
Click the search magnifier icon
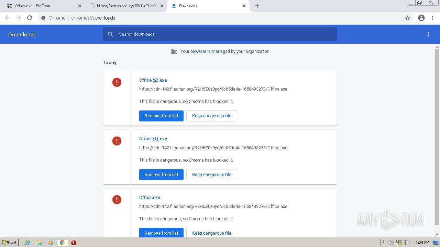pyautogui.click(x=110, y=34)
